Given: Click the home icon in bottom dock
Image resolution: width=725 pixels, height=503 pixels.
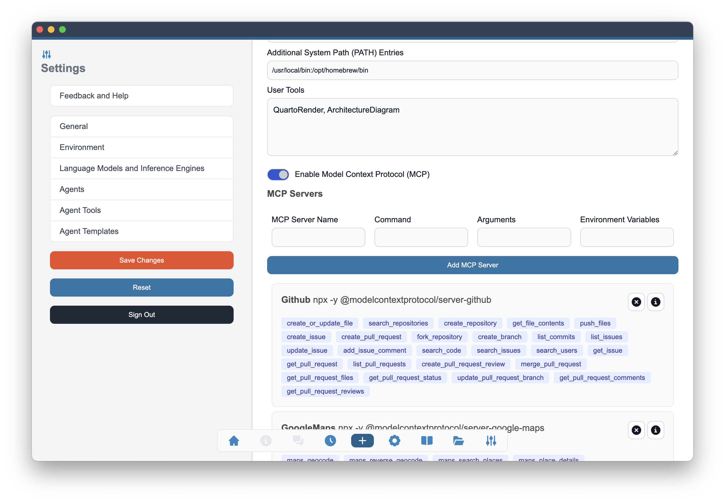Looking at the screenshot, I should [x=234, y=441].
